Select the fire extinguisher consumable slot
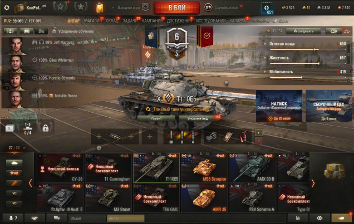The image size is (354, 224). pos(244,137)
